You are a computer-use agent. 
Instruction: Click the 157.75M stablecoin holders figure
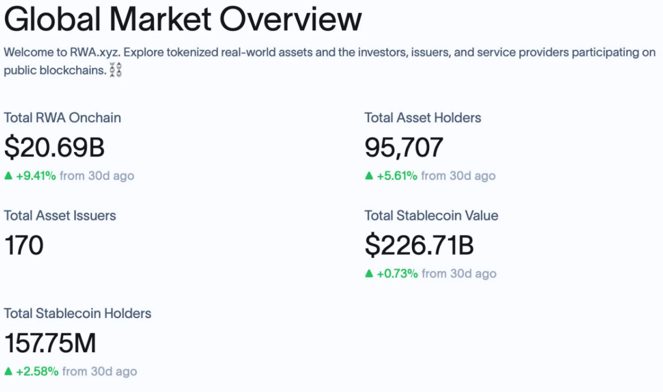click(50, 343)
